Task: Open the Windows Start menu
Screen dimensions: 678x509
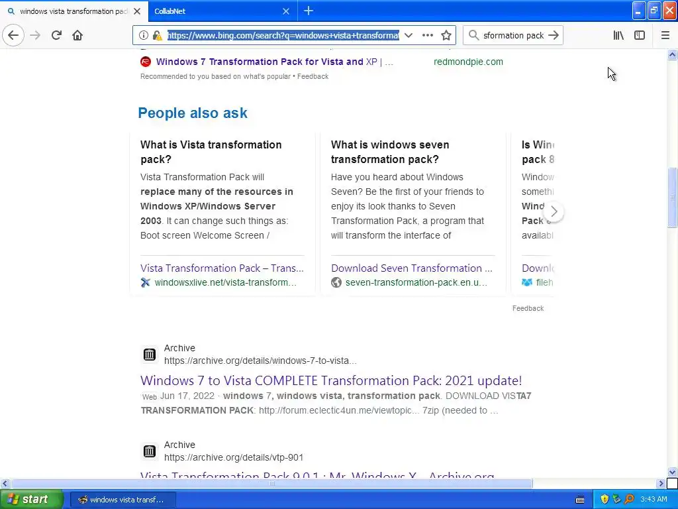Action: [31, 499]
